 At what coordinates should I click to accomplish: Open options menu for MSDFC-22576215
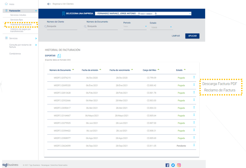194,77
